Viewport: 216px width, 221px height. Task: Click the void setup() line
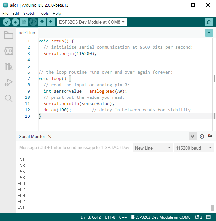[x=56, y=41]
